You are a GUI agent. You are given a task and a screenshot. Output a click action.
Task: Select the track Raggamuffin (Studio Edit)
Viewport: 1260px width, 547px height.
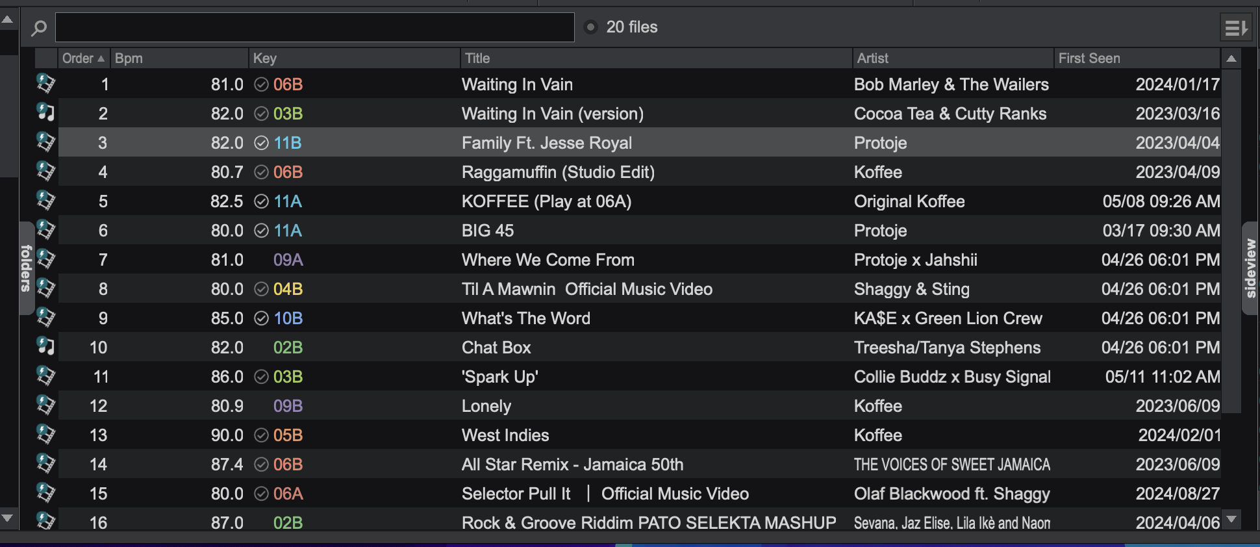558,172
